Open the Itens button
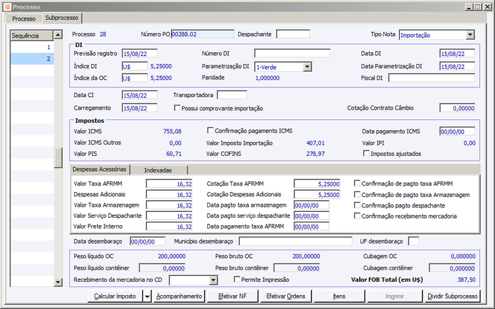Screen dimensions: 495x309 point(339,296)
